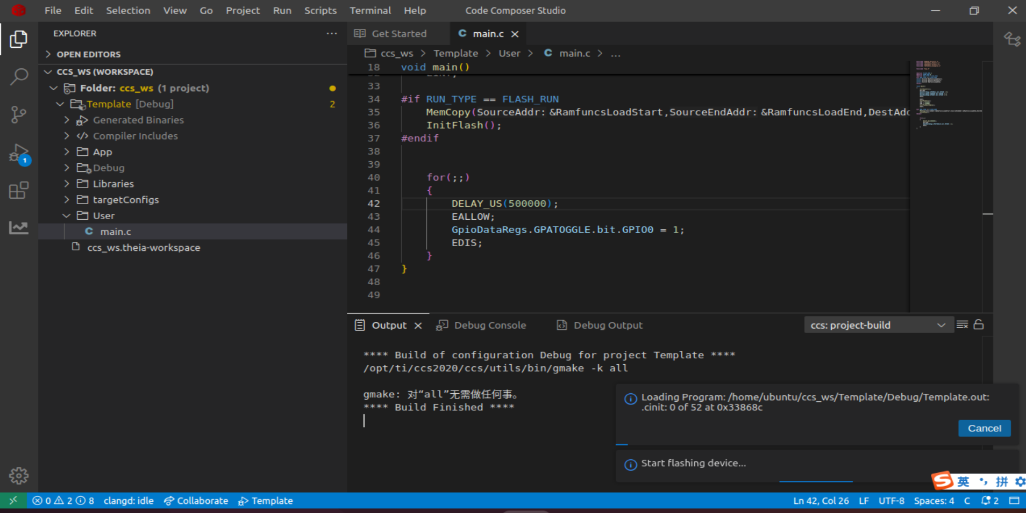Image resolution: width=1026 pixels, height=513 pixels.
Task: Expand the targetConfigs folder
Action: (67, 200)
